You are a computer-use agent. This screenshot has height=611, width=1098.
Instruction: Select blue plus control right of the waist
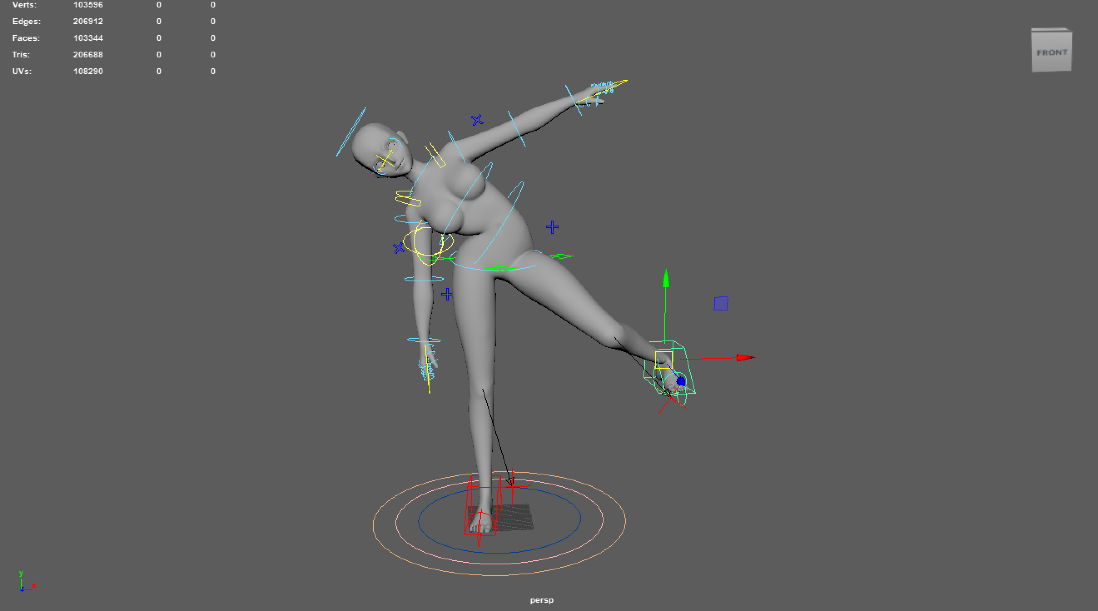pos(552,227)
